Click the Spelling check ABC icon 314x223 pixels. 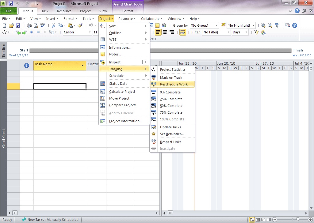coord(42,25)
